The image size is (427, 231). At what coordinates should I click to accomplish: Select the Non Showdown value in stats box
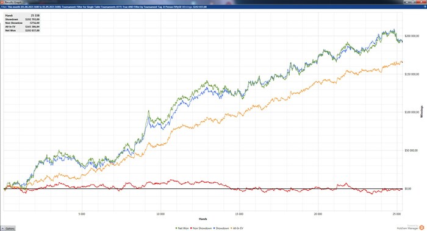(x=35, y=23)
